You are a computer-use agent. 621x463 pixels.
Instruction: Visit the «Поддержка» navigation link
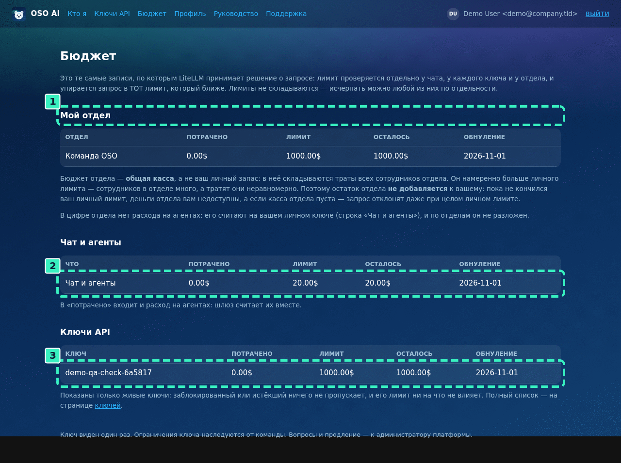coord(286,14)
